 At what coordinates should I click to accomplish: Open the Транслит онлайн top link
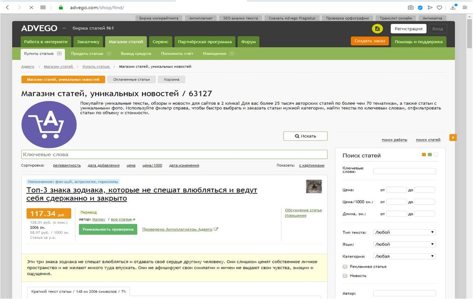click(396, 18)
